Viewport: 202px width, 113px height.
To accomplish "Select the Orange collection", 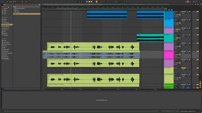I will (5, 10).
